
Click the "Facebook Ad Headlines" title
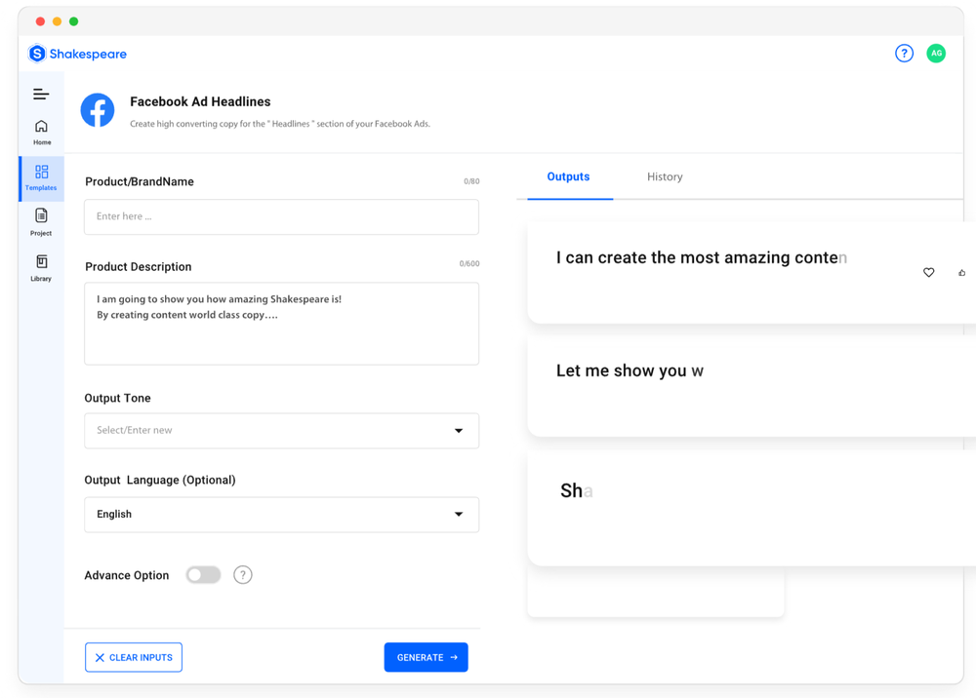[x=200, y=102]
